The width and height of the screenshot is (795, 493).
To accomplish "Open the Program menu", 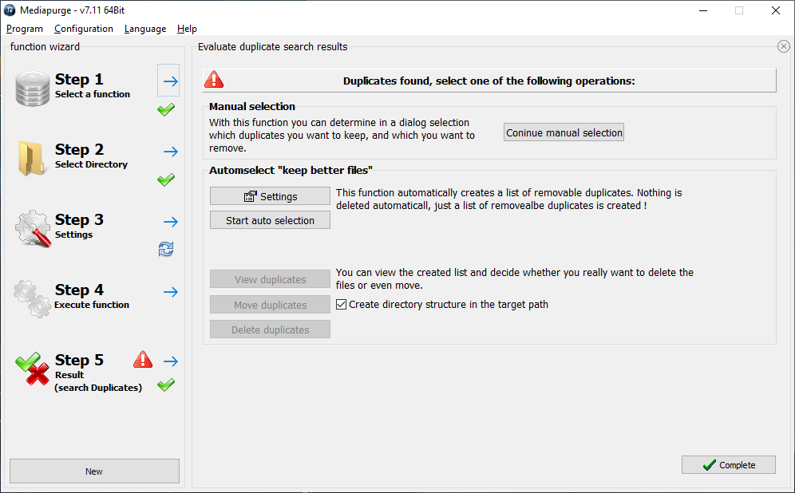I will click(x=24, y=29).
